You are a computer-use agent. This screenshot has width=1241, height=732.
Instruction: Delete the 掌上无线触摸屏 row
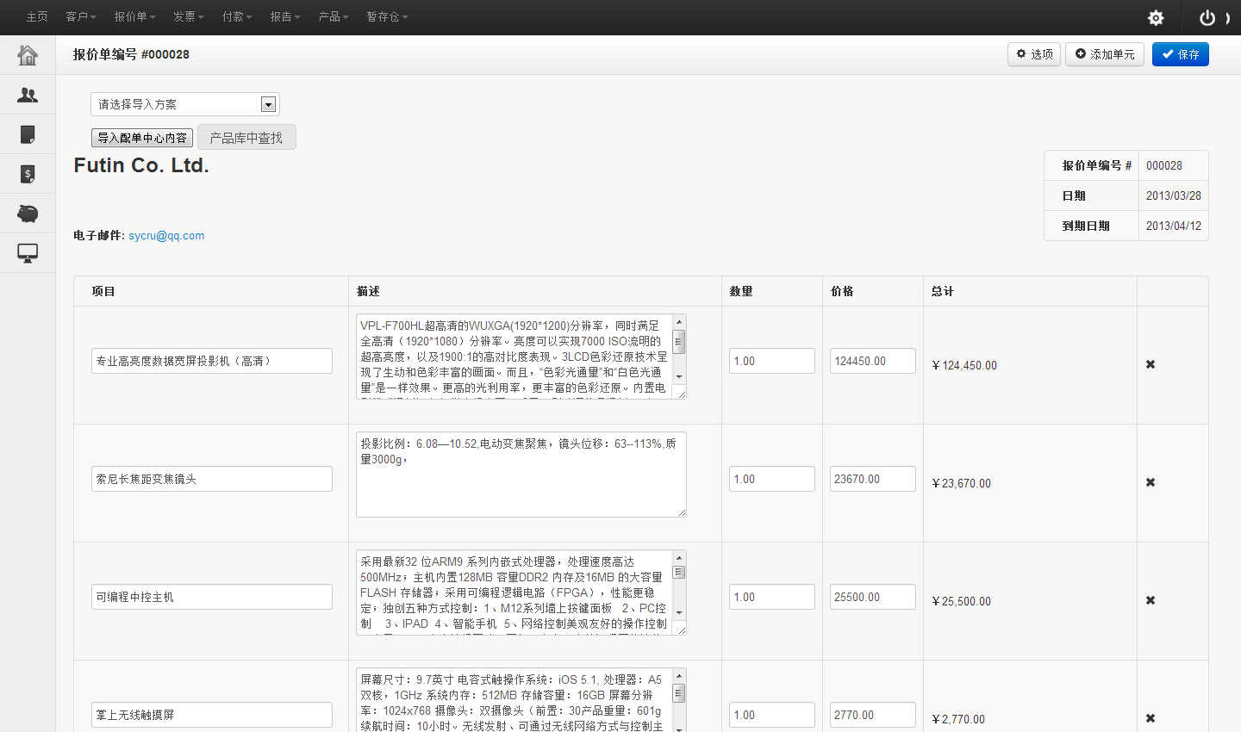[1151, 718]
